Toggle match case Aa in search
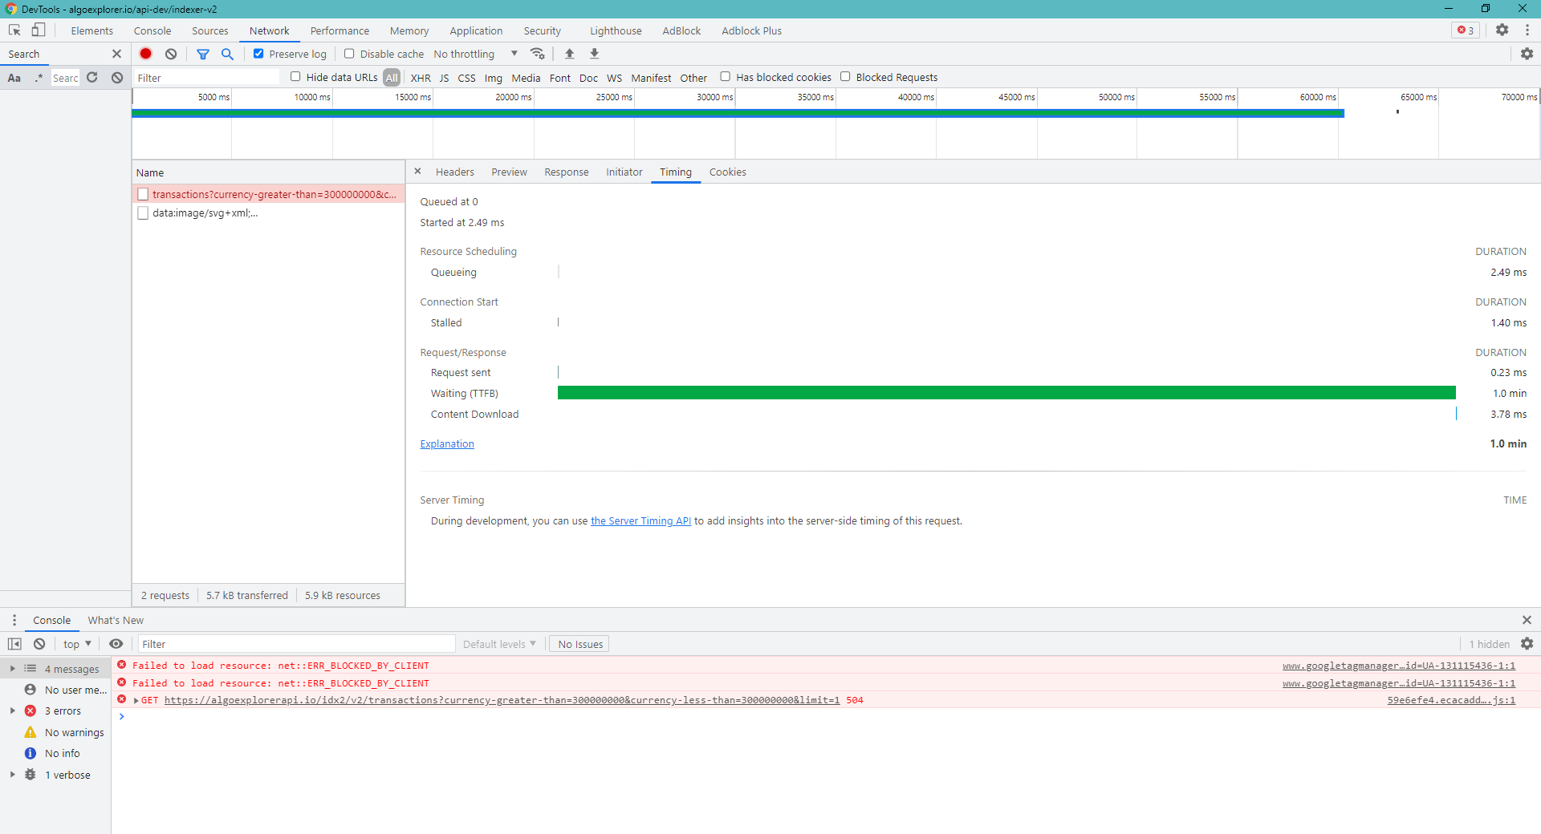1541x834 pixels. click(x=14, y=78)
